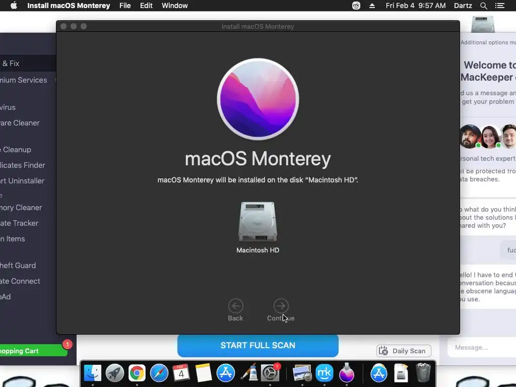This screenshot has height=387, width=516.
Task: Open Notification Center list icon
Action: (500, 6)
